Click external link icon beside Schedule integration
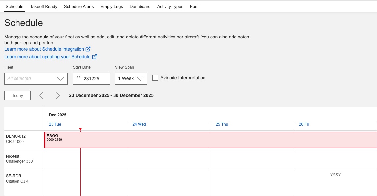 pos(88,49)
